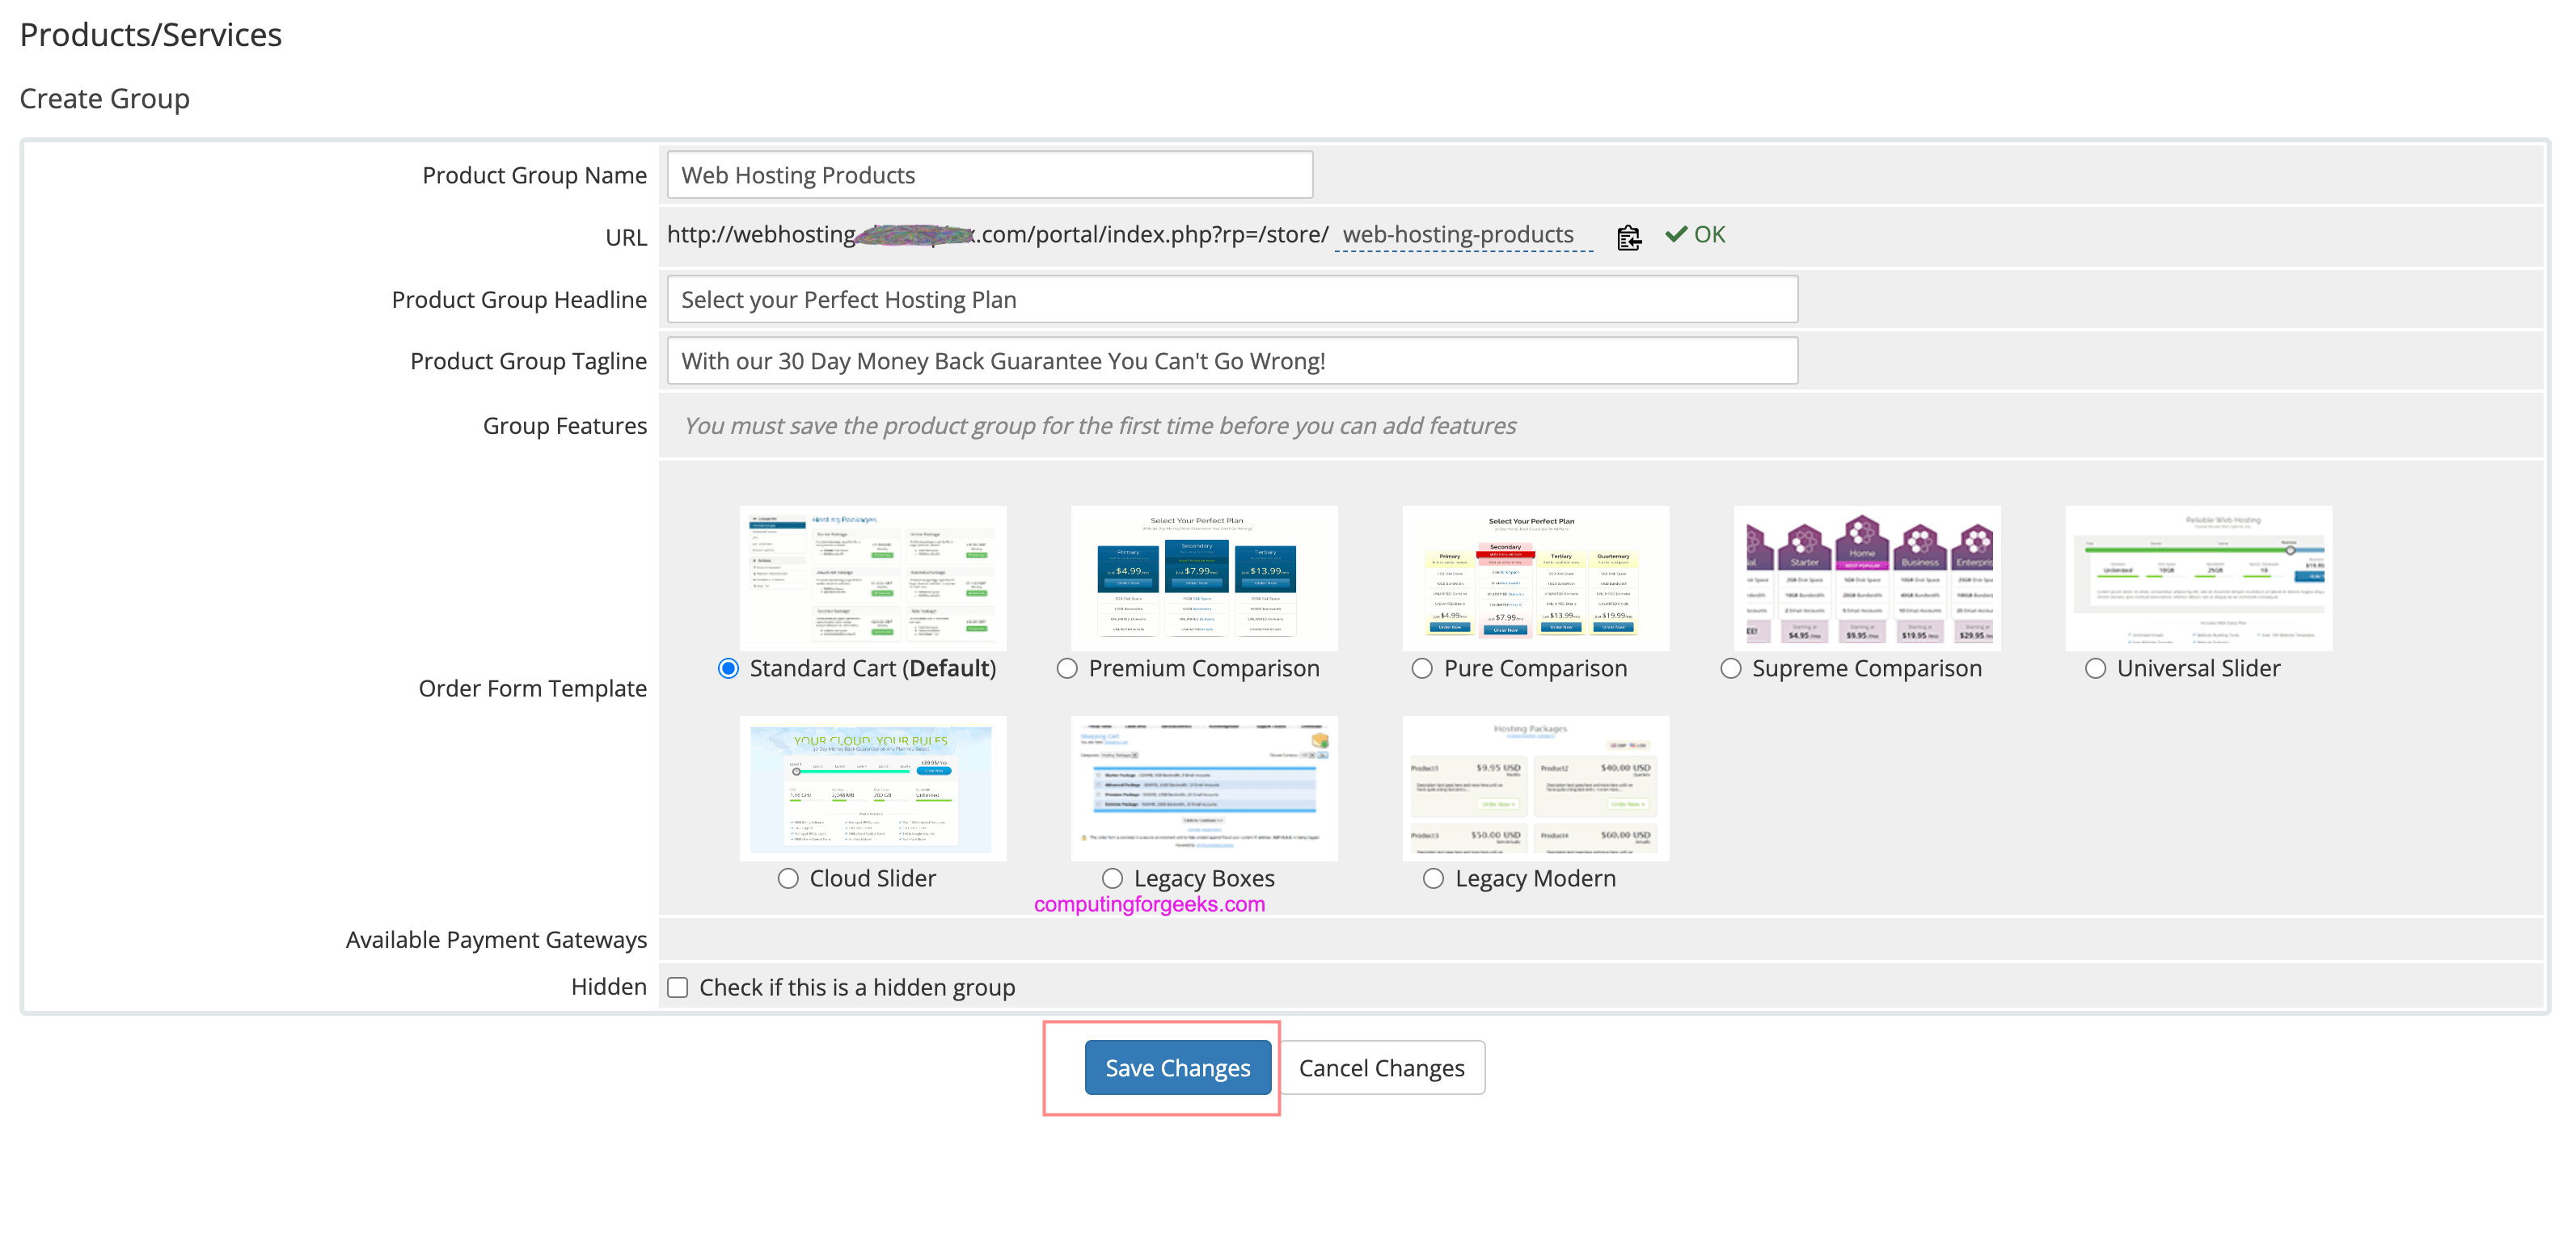
Task: Click the Standard Cart template thumbnail
Action: [872, 578]
